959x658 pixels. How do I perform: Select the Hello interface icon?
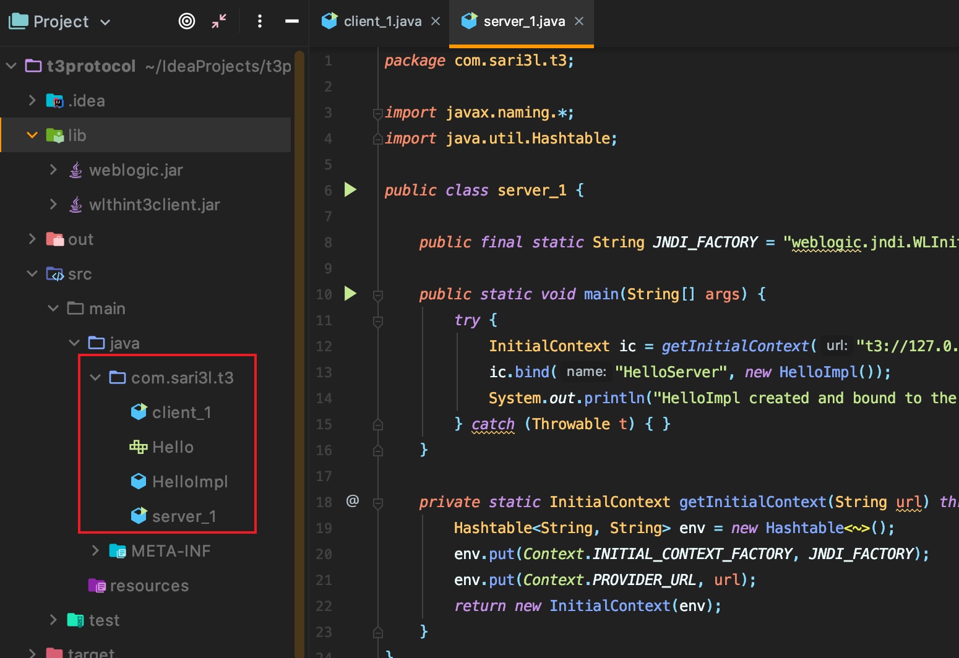[x=139, y=446]
